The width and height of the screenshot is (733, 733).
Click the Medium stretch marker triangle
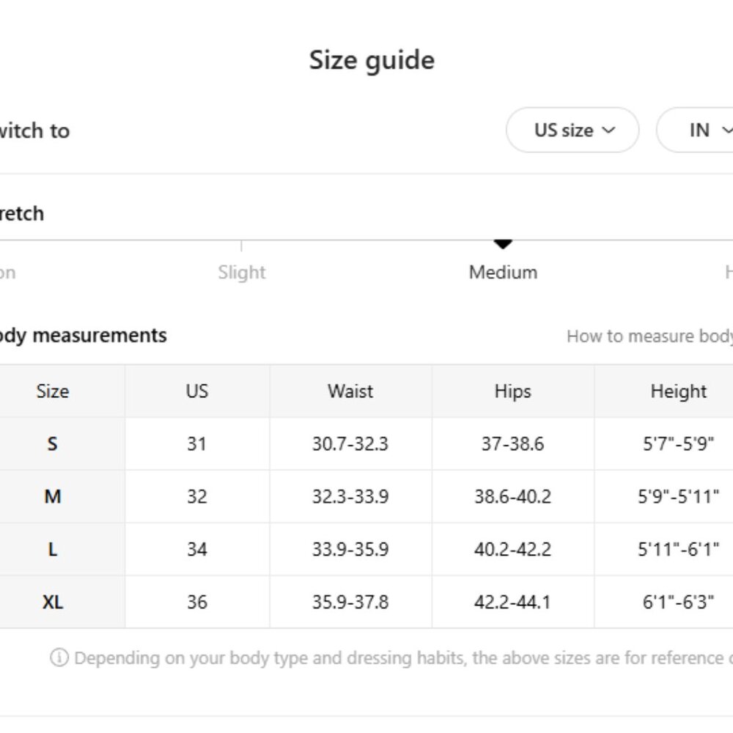503,243
